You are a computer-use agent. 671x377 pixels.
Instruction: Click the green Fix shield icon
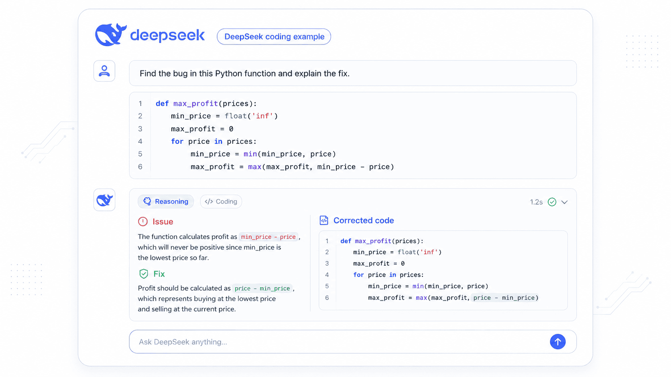pyautogui.click(x=144, y=274)
